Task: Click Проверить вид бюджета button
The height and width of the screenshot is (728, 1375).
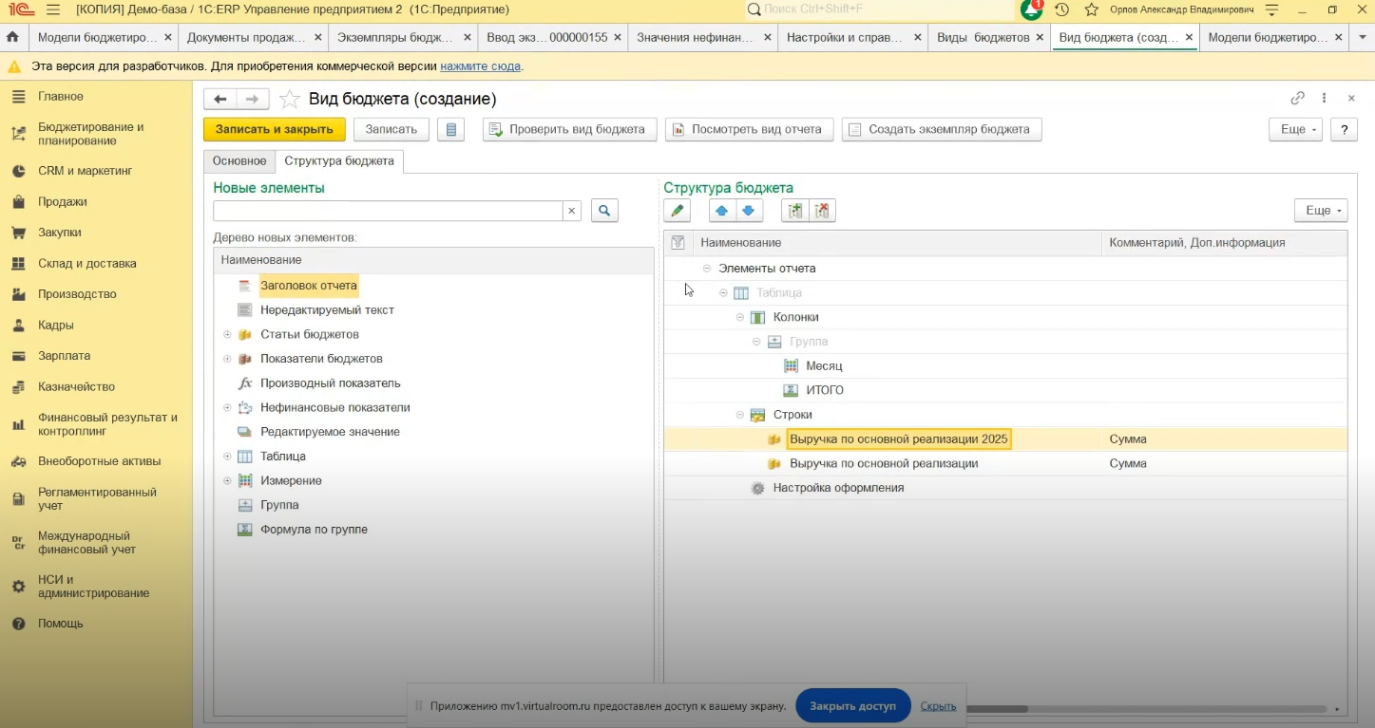Action: 569,130
